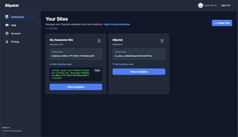Viewport: 238px width, 137px height.
Task: Click the 2 / 100 sites counter
Action: (x=52, y=28)
